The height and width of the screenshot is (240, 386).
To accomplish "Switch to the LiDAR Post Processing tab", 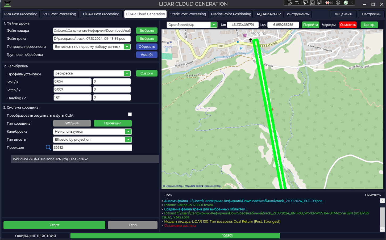I will tap(101, 14).
